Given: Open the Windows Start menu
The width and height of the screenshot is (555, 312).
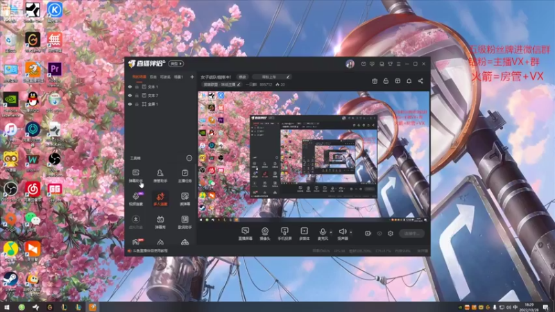Looking at the screenshot, I should click(x=7, y=307).
